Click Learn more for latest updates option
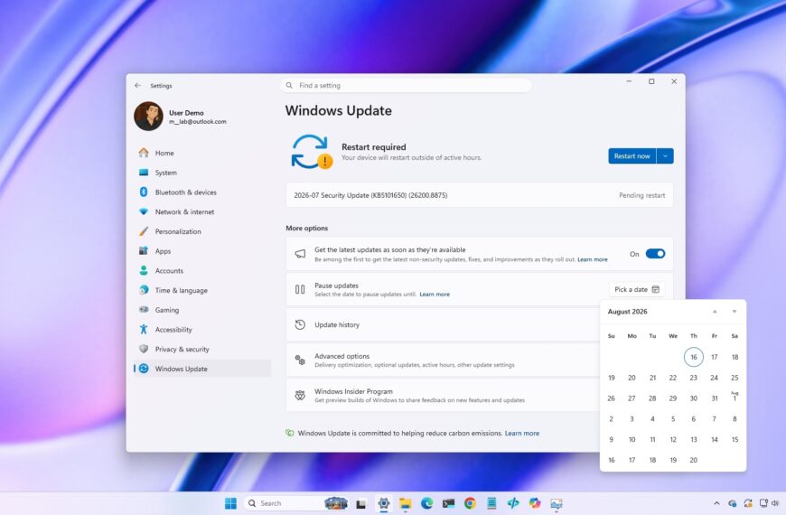 pyautogui.click(x=593, y=259)
